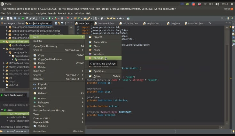This screenshot has width=235, height=136.
Task: Select Properties in the context menu
Action: (x=57, y=131)
